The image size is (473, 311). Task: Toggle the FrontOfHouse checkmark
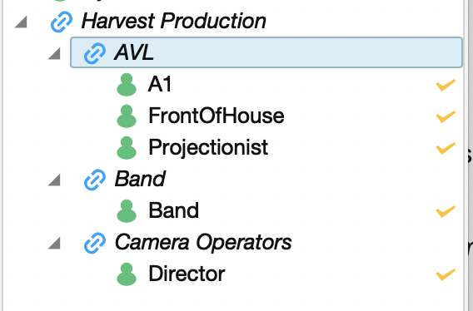pyautogui.click(x=446, y=116)
